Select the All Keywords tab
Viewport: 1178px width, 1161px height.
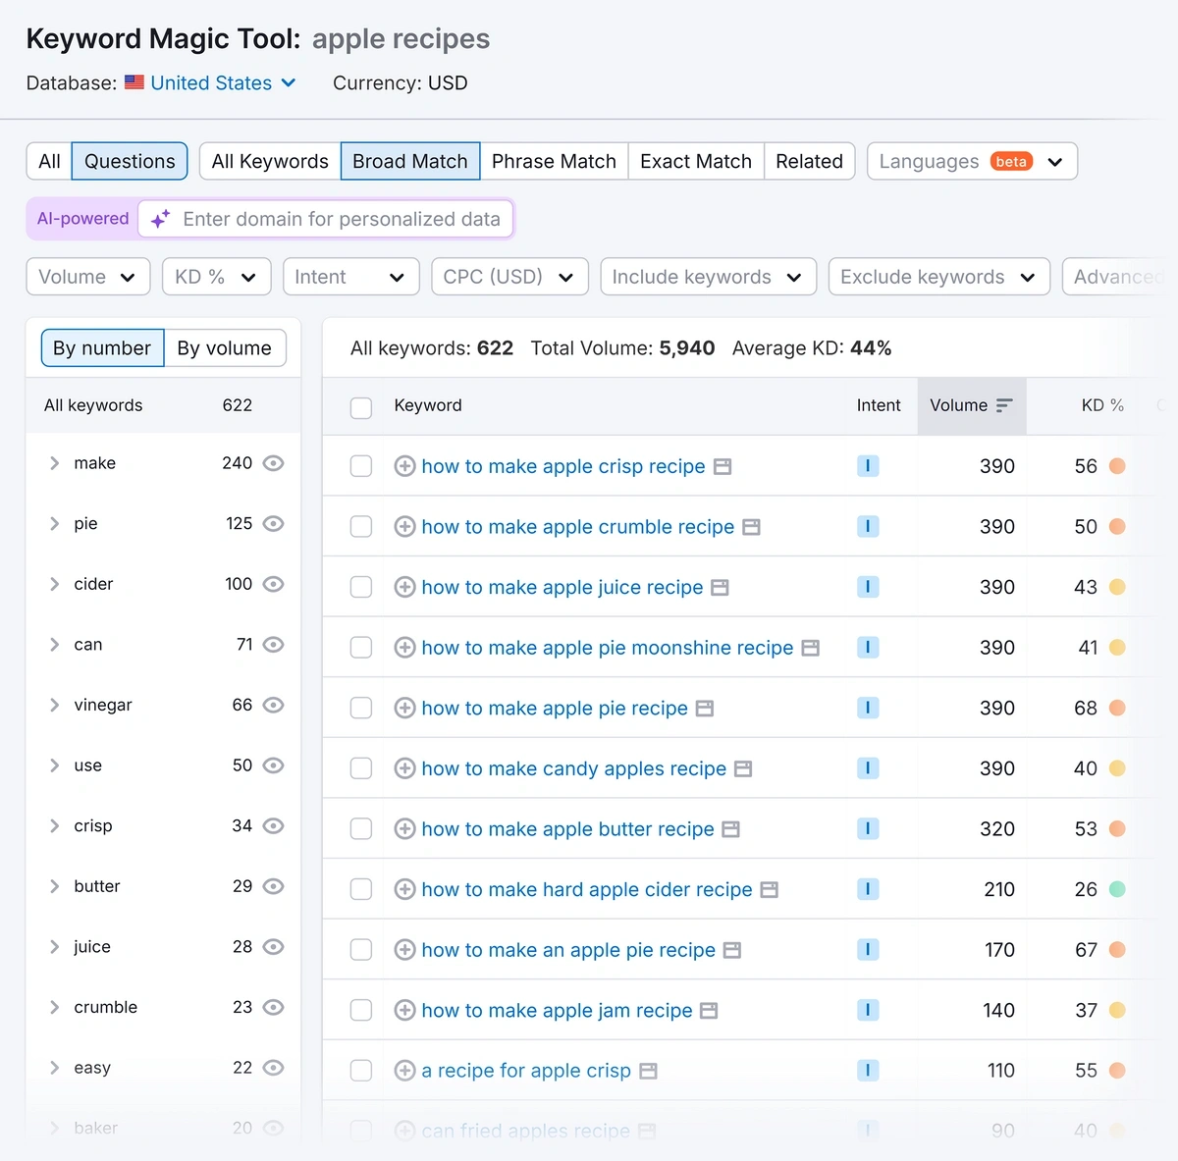pos(270,161)
